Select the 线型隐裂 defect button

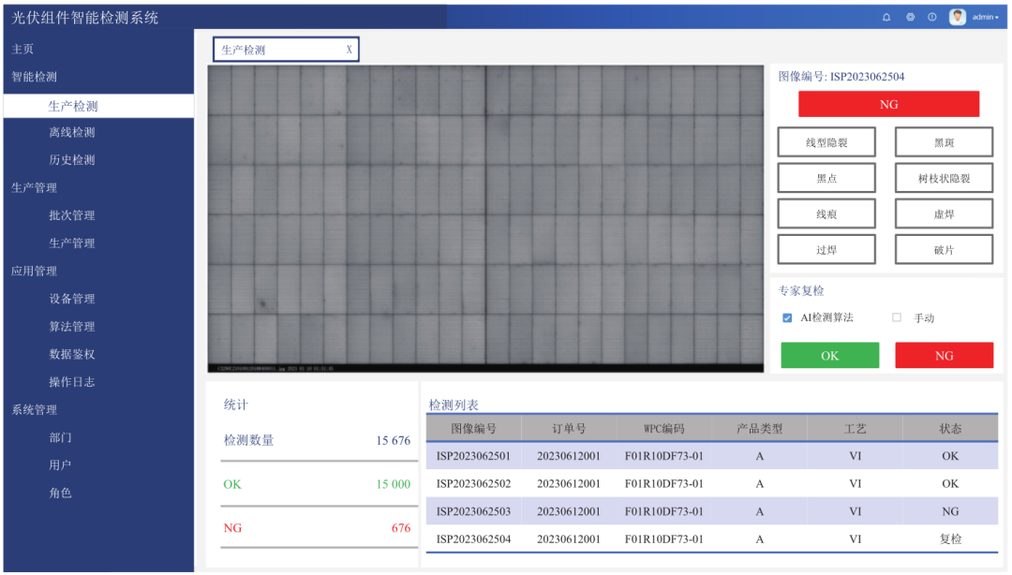pyautogui.click(x=826, y=142)
